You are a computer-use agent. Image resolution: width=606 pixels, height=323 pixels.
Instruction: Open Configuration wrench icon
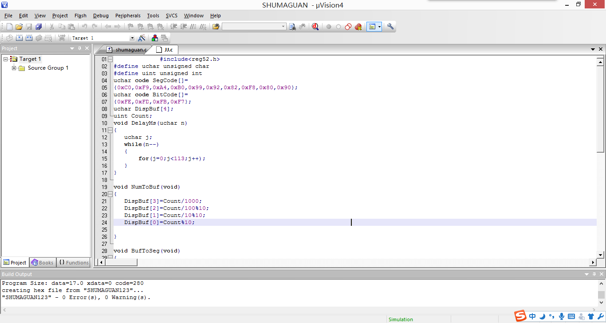(390, 27)
